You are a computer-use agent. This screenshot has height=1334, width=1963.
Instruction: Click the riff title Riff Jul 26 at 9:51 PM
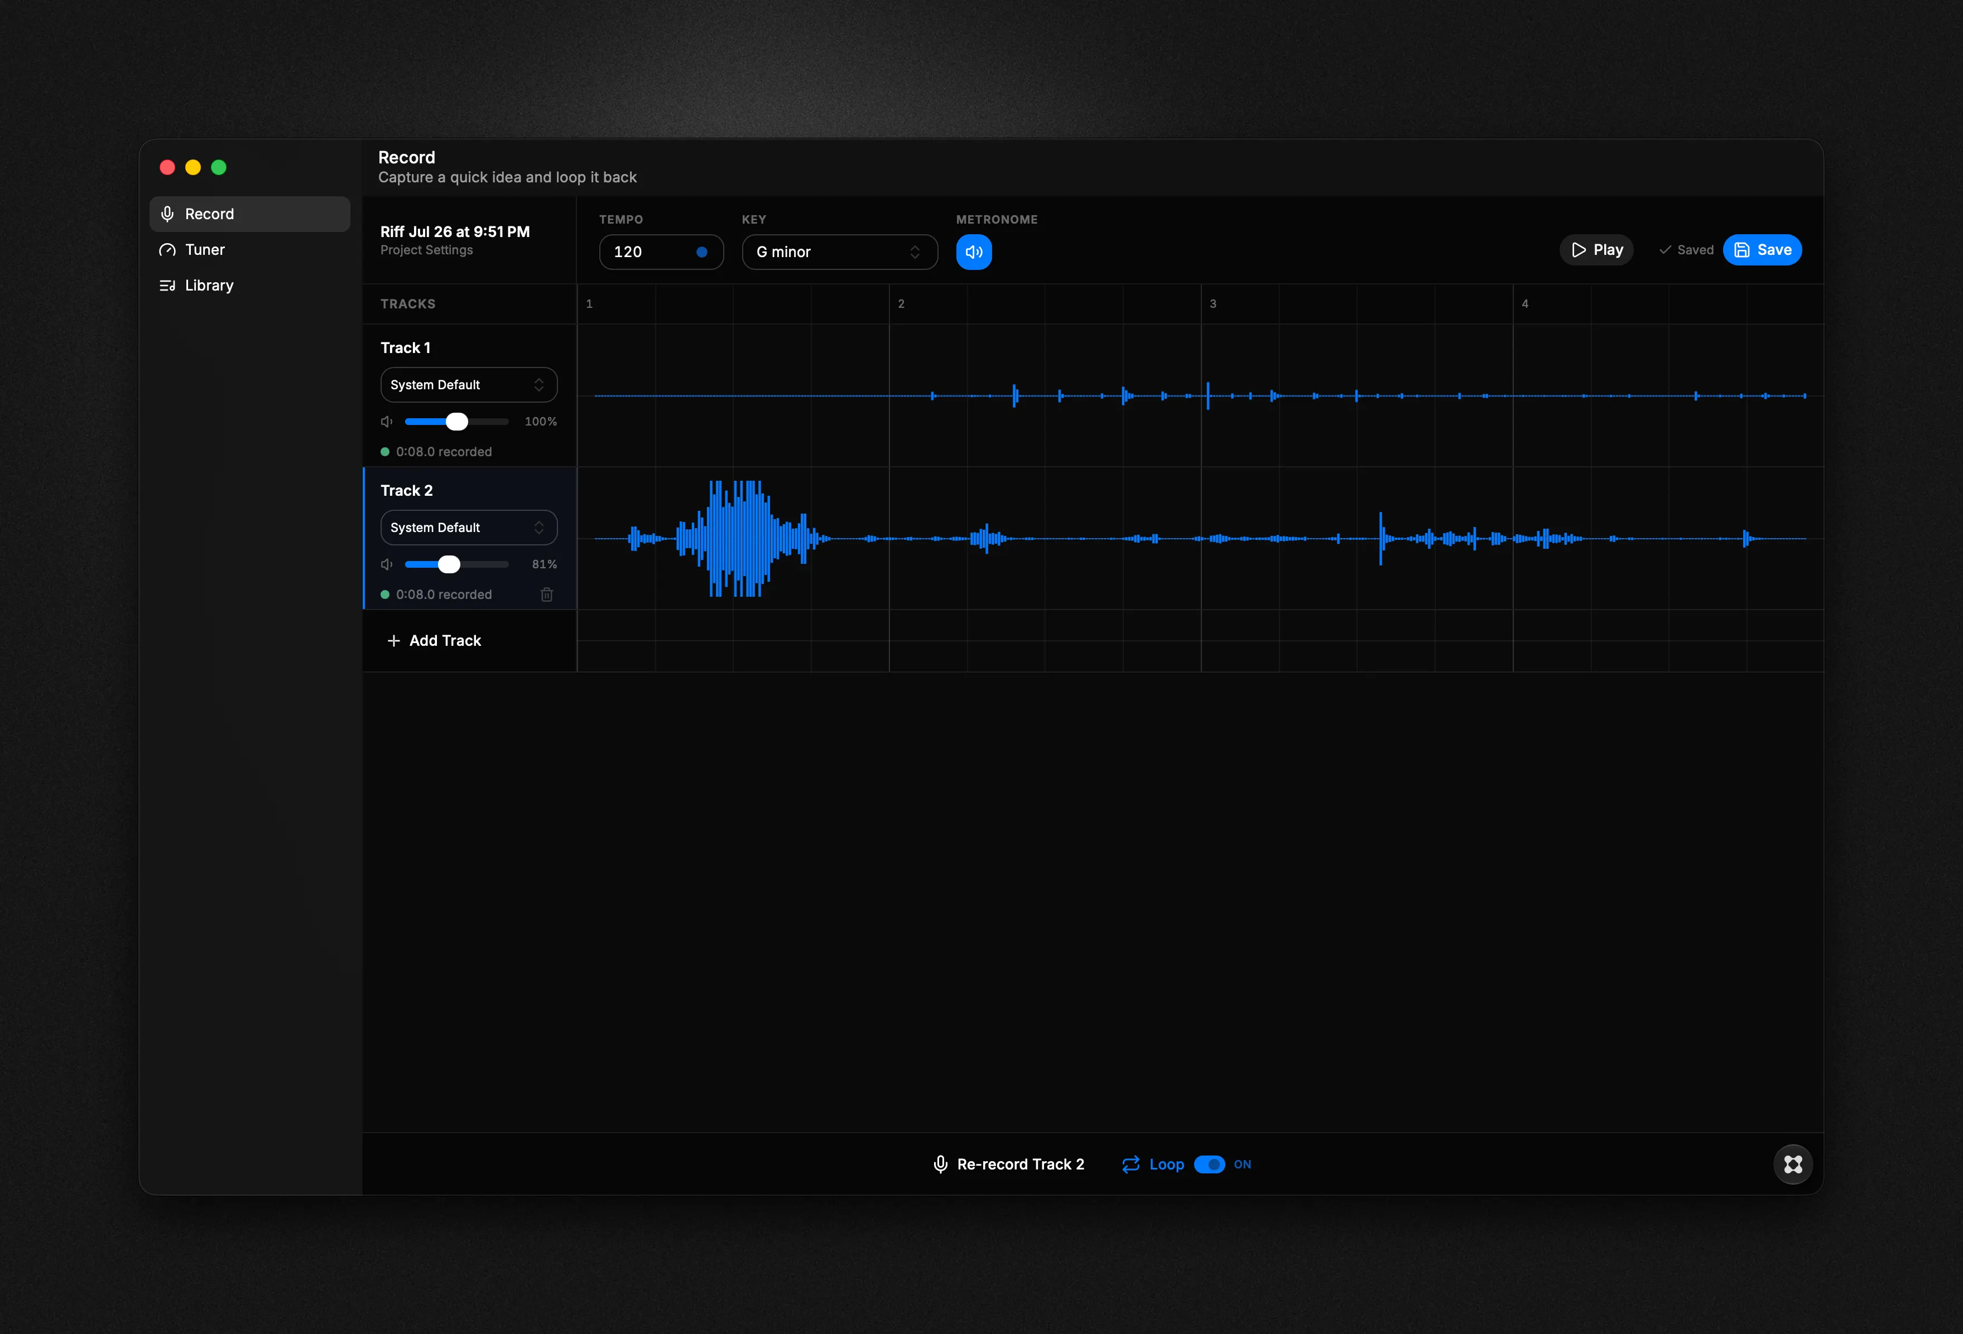tap(454, 231)
